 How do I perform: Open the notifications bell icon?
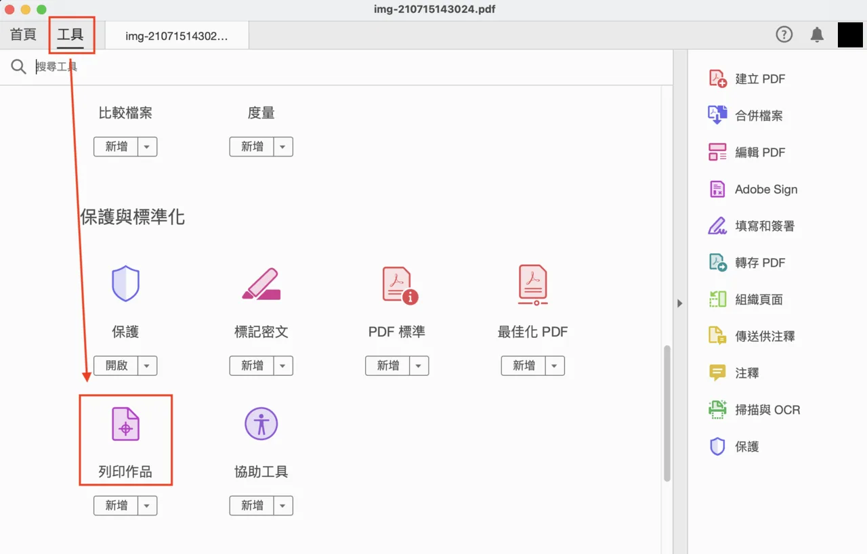click(x=818, y=35)
